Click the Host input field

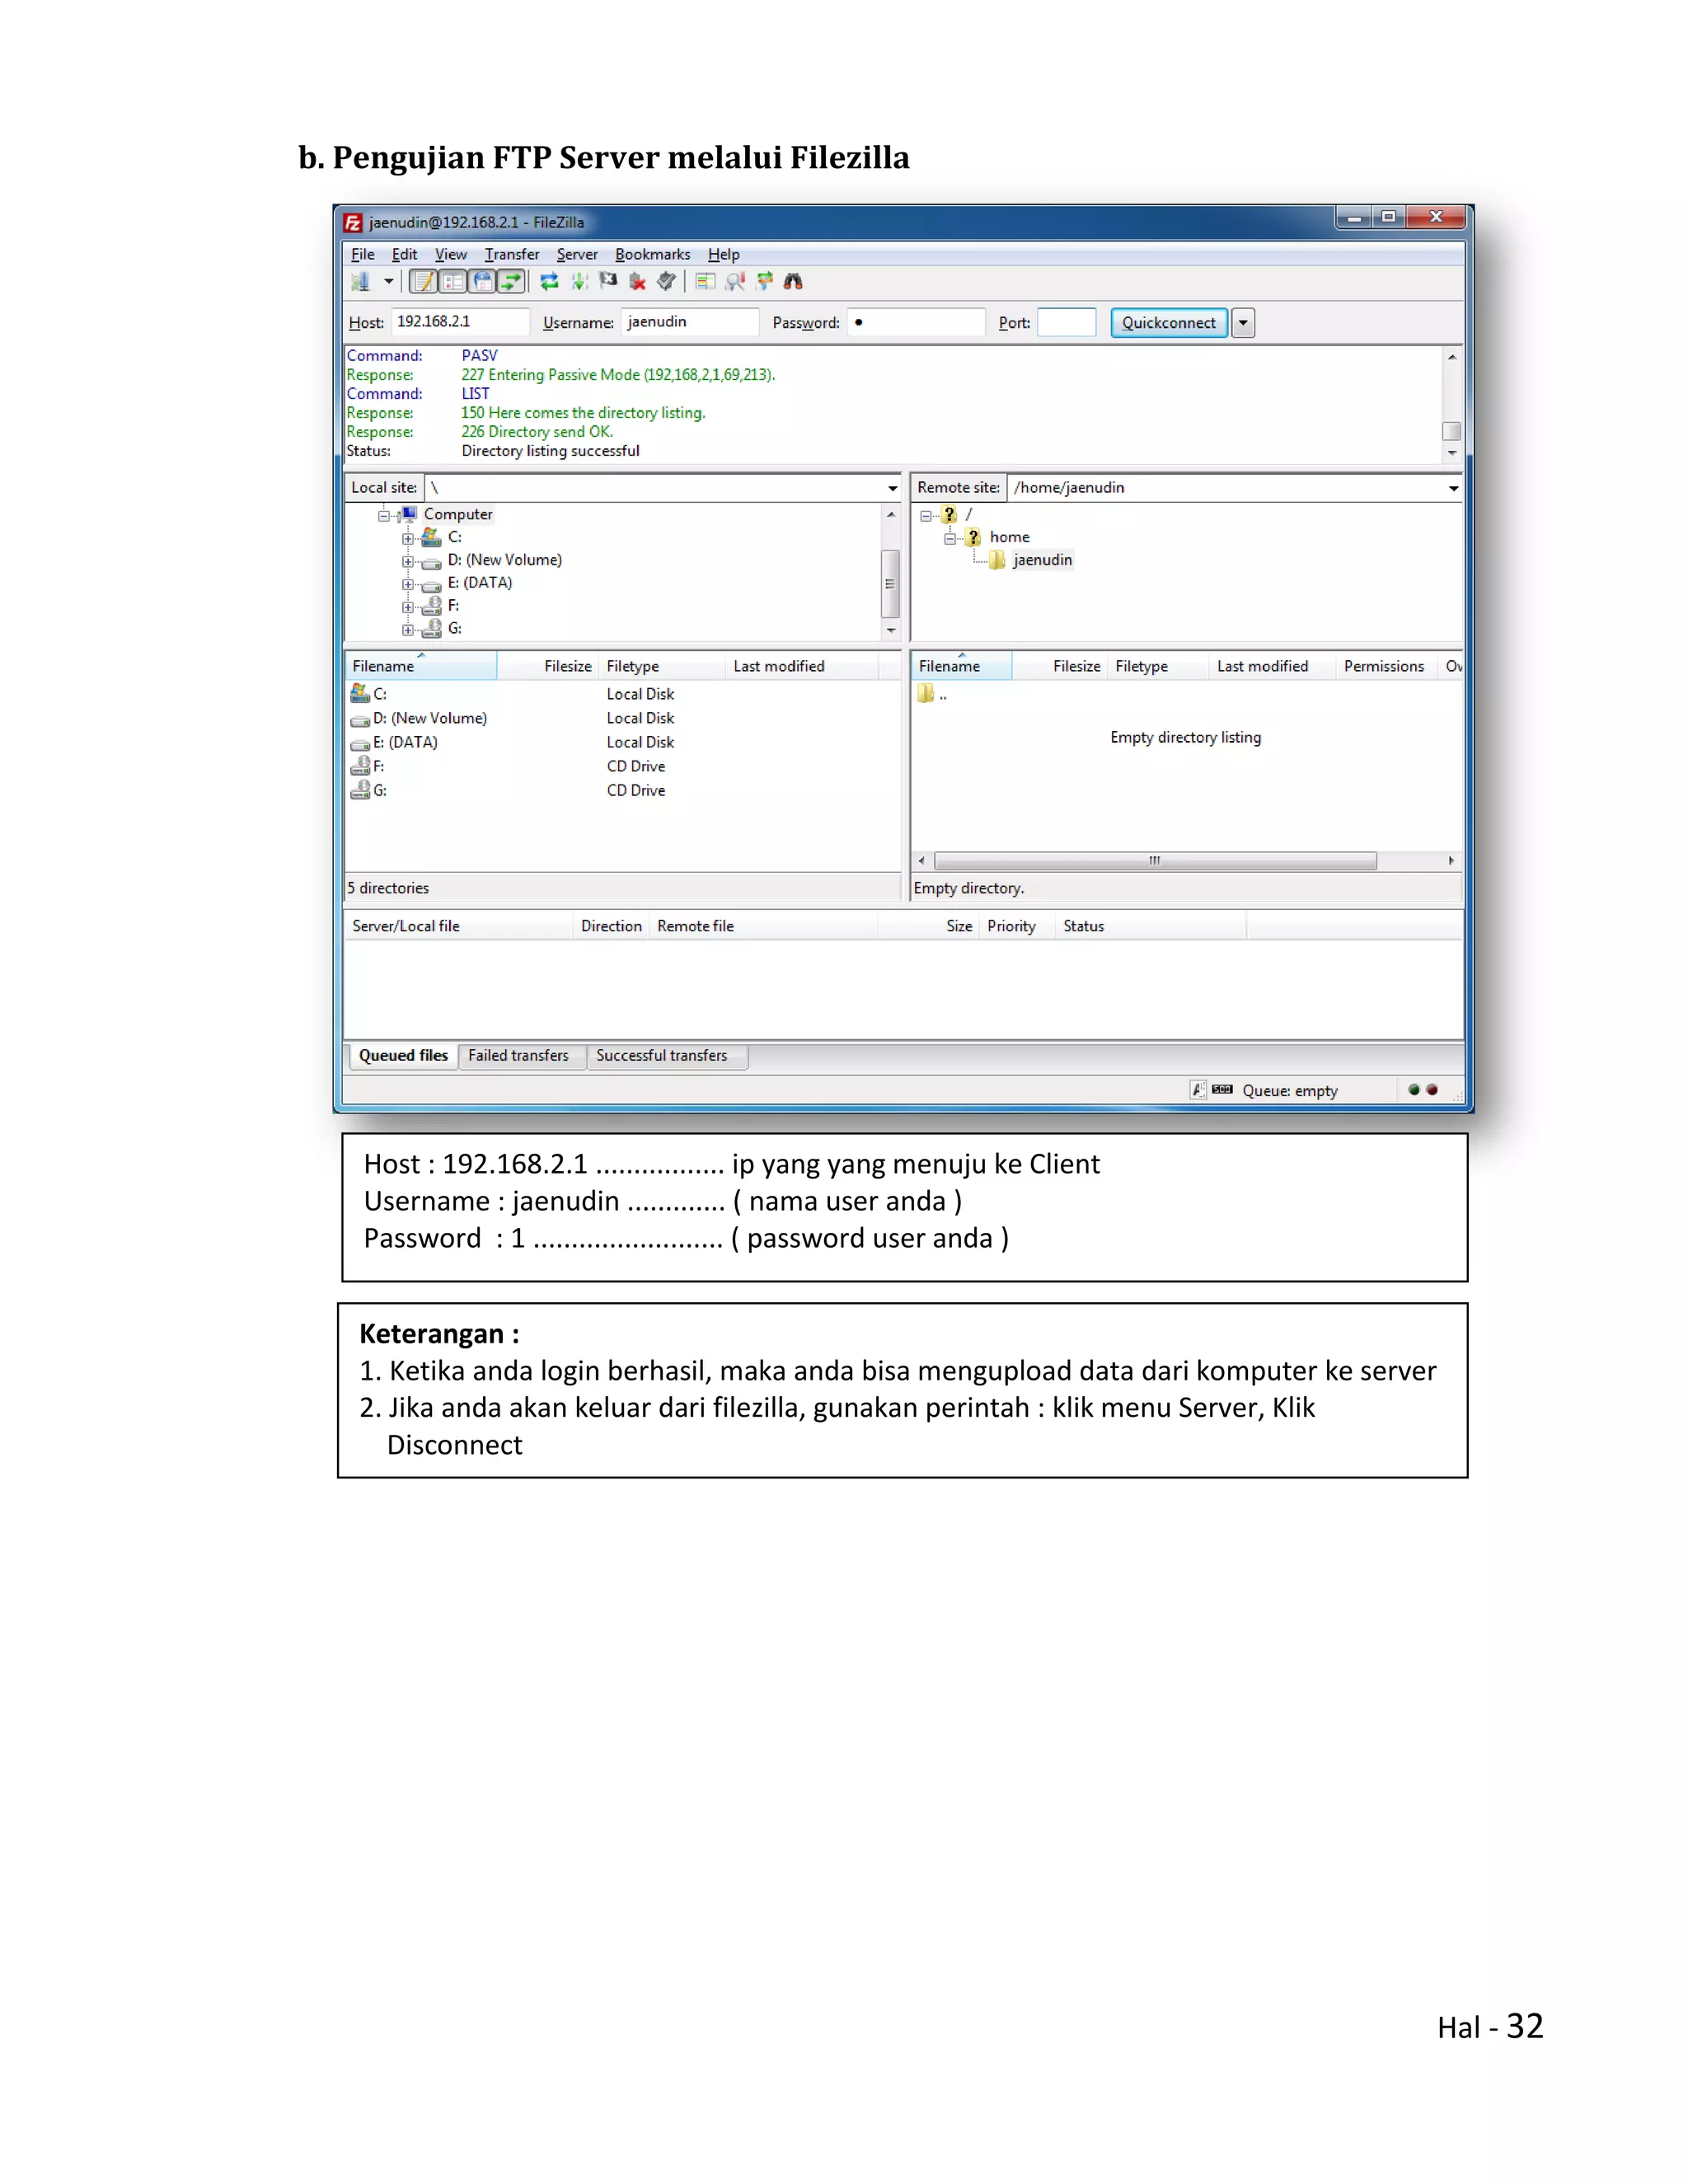(x=459, y=322)
